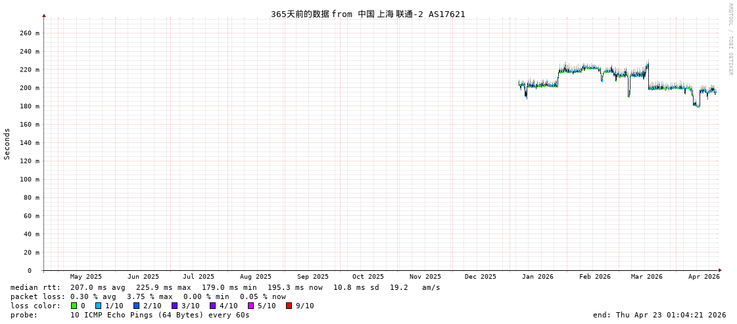Click the 260 m label on the Y axis
Image resolution: width=737 pixels, height=324 pixels.
point(29,33)
